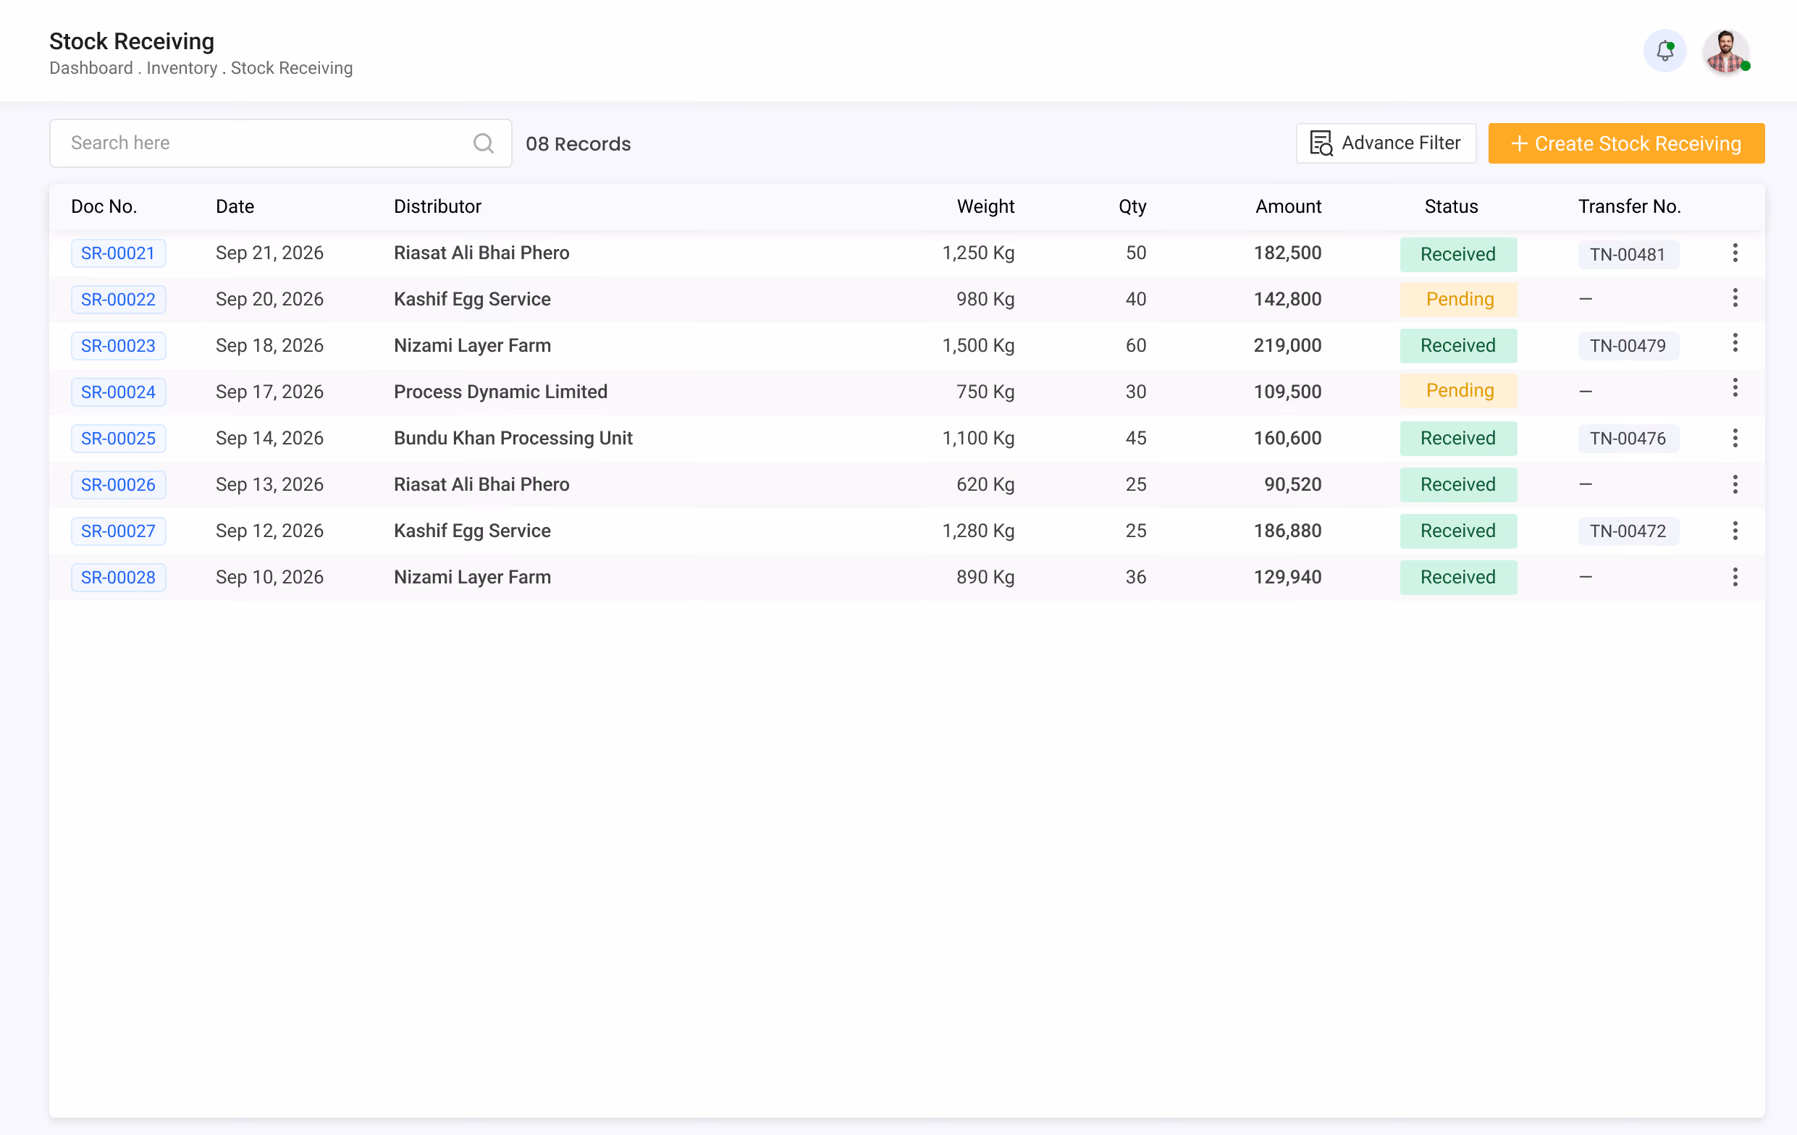Open document SR-00021
Viewport: 1797px width, 1135px height.
click(118, 254)
